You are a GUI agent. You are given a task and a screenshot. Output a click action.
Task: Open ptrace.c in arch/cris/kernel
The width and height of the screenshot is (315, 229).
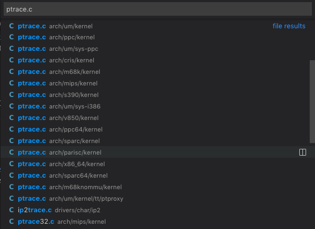point(157,60)
